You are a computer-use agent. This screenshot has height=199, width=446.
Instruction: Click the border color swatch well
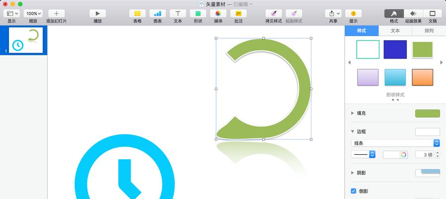[x=392, y=155]
